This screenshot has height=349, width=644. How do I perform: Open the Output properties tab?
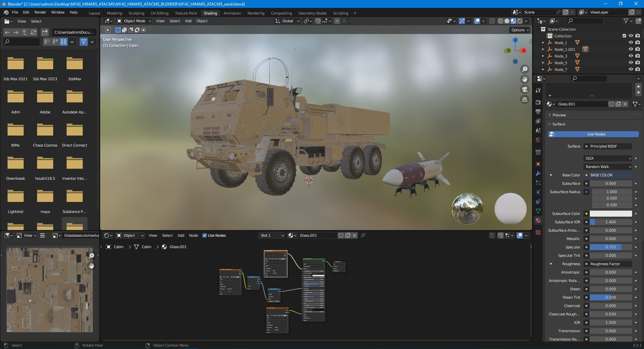coord(538,112)
